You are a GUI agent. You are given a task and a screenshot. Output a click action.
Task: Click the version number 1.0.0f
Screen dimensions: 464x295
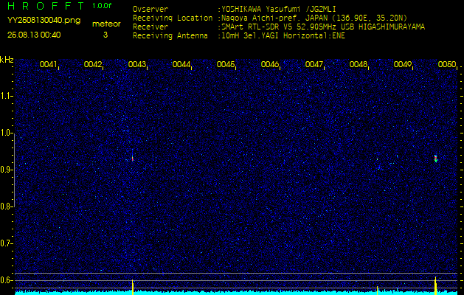tap(102, 6)
